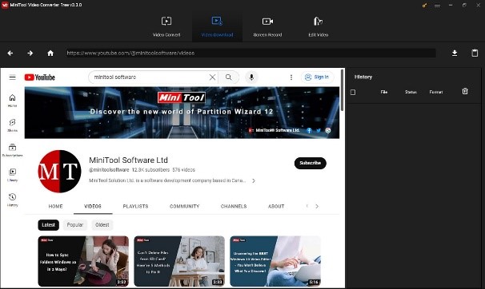
Task: Select the HOME channel tab
Action: tap(56, 206)
